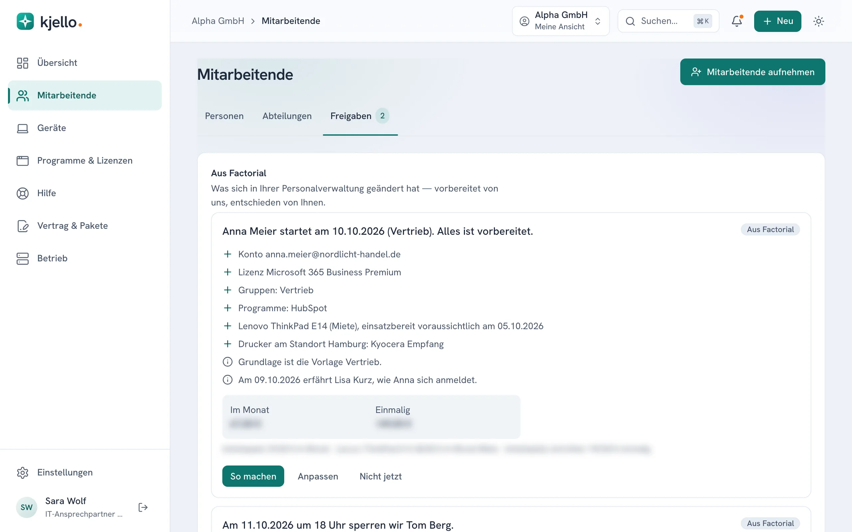Click the Mitarbeitende aufnehmen button
The height and width of the screenshot is (532, 852).
click(752, 72)
